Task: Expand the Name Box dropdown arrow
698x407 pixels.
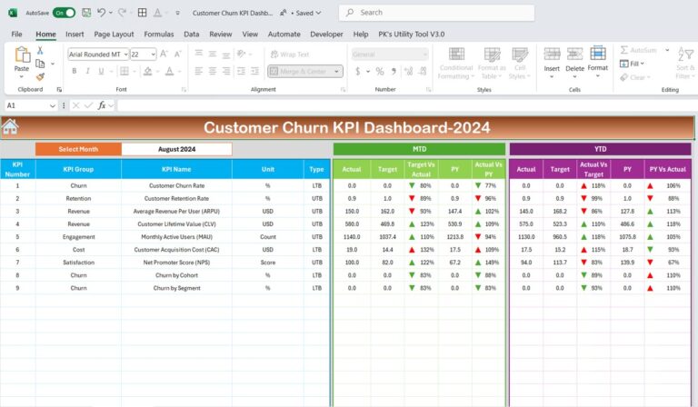Action: coord(53,105)
